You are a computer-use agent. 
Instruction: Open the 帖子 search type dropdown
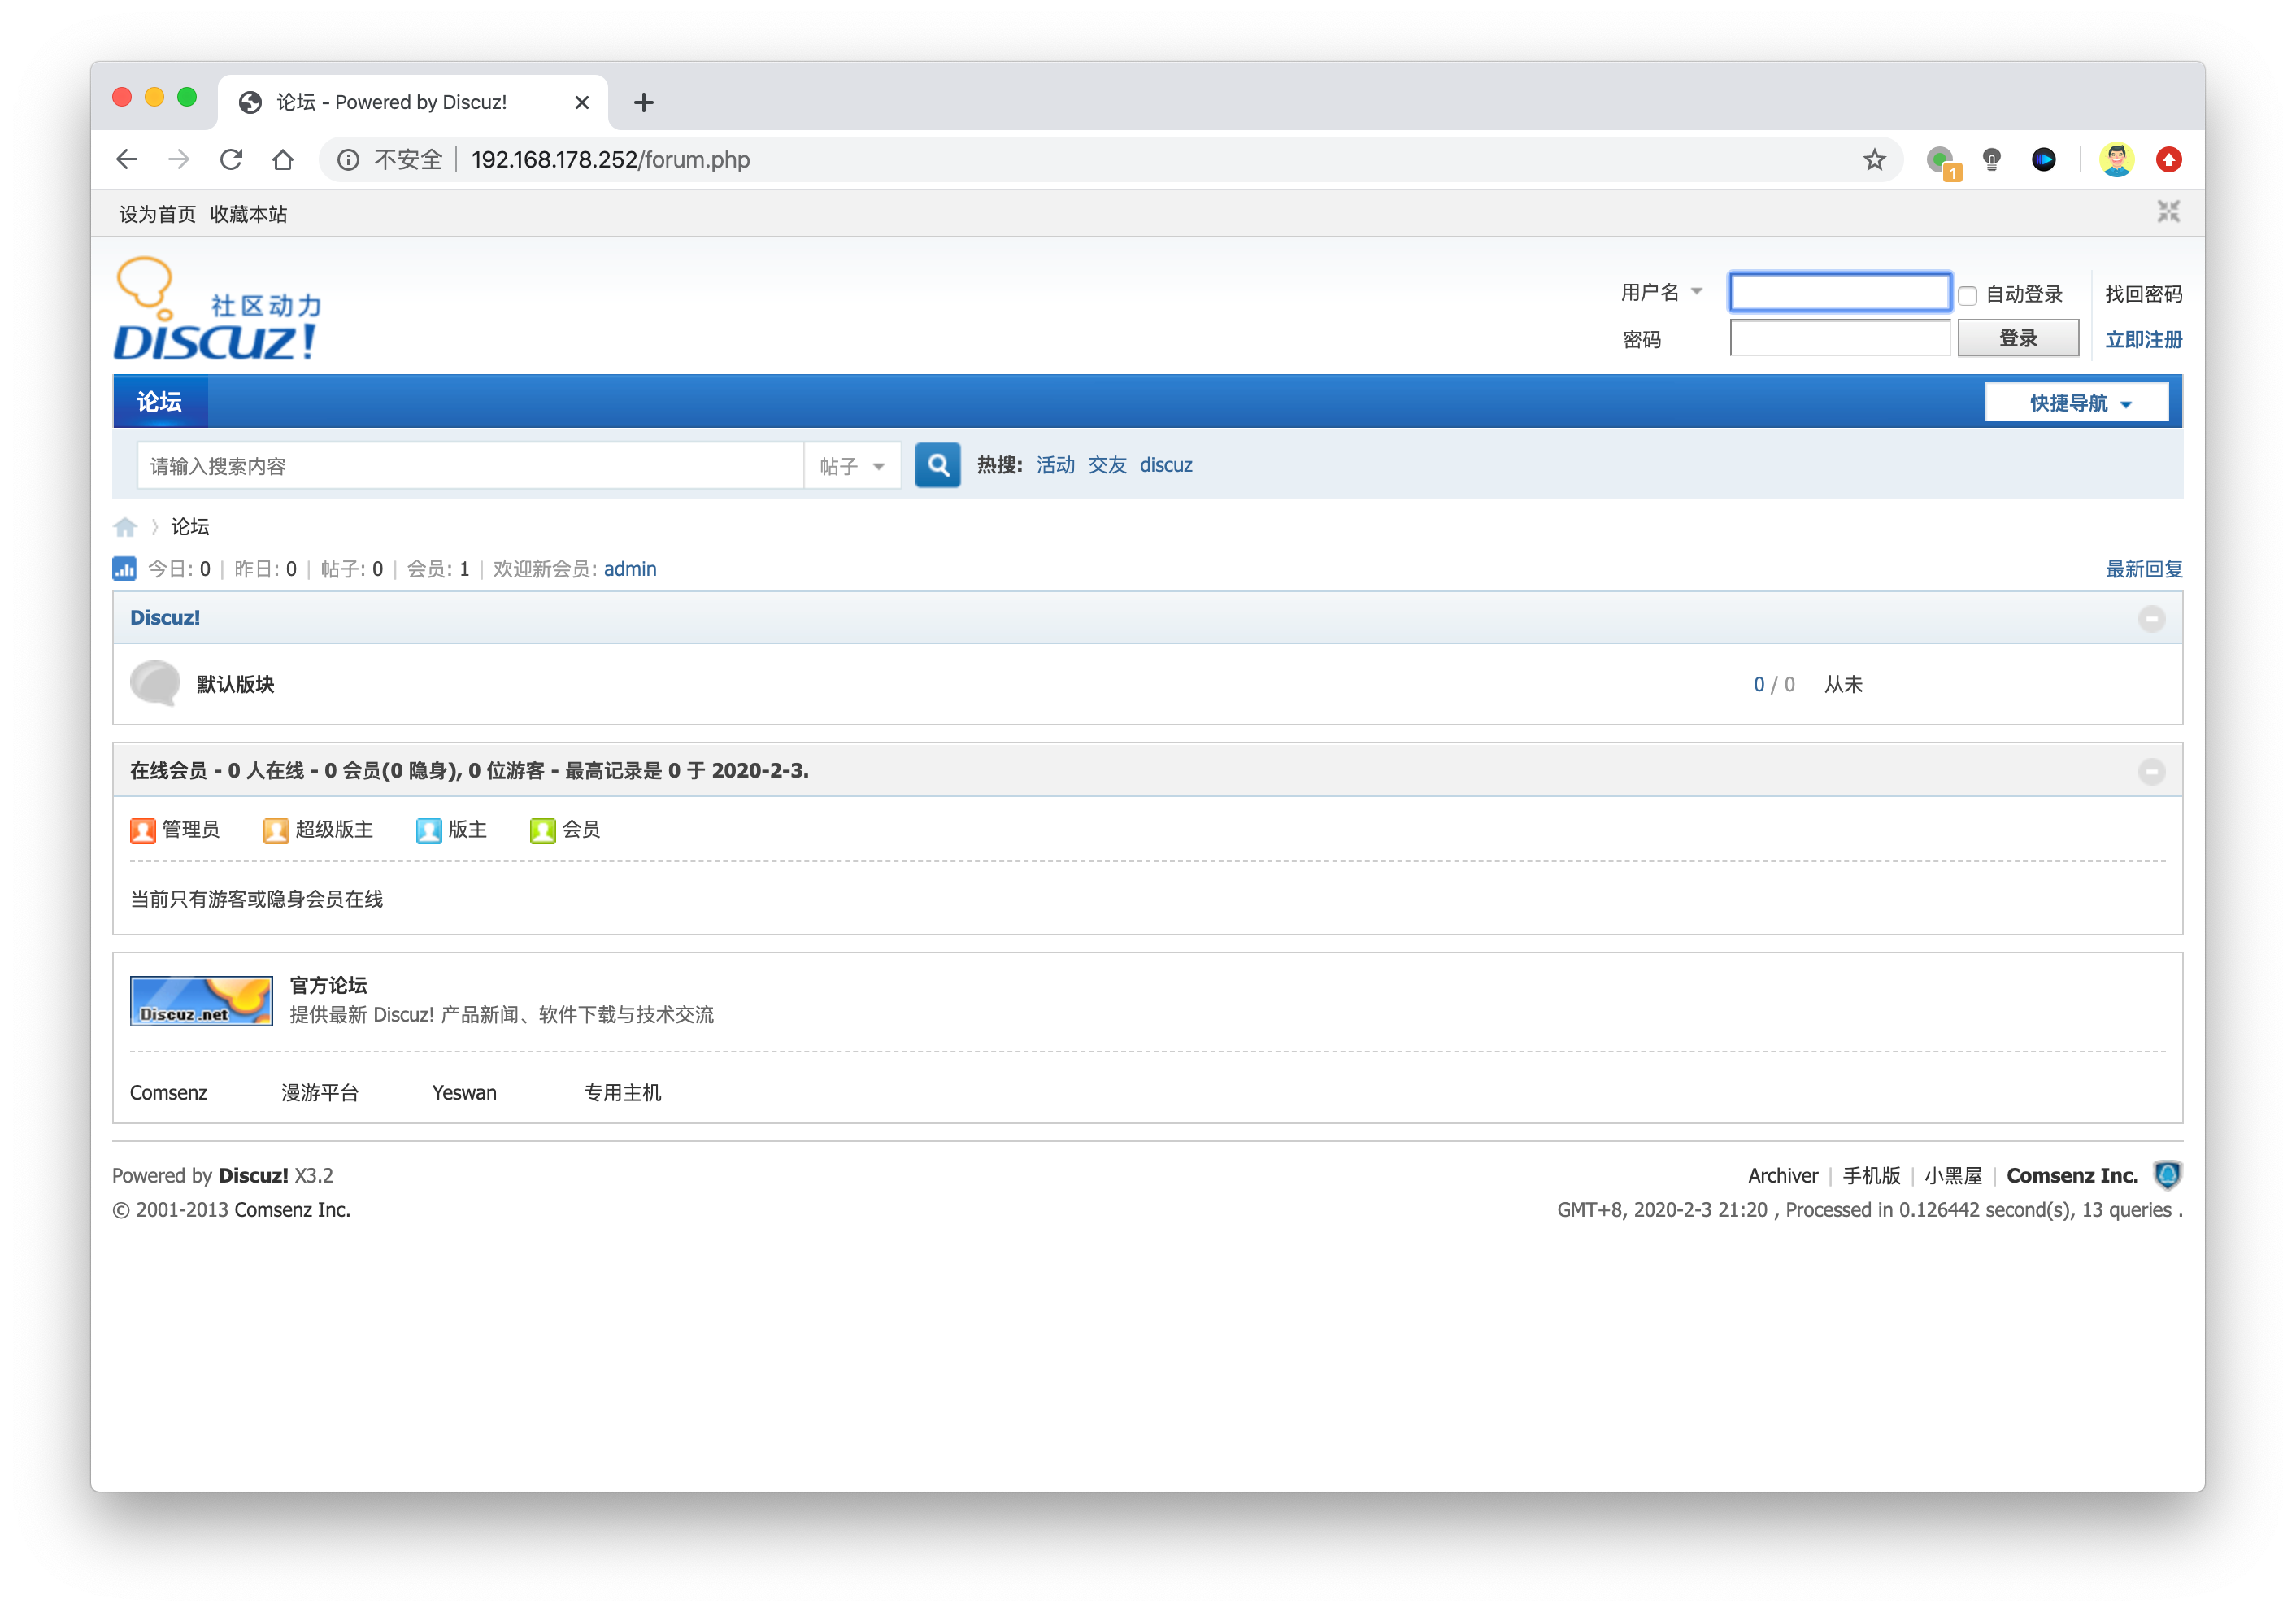[852, 466]
